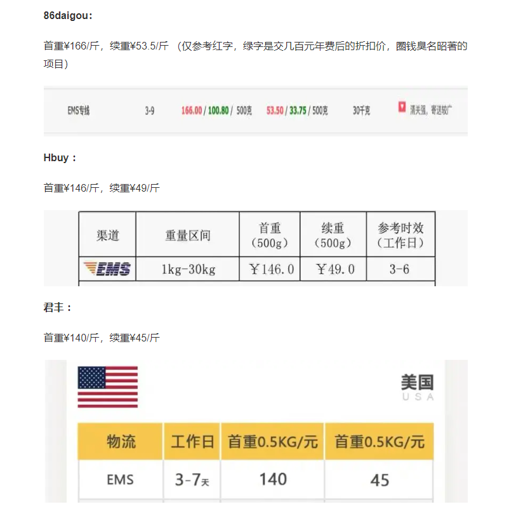Click the 物流 column header

121,442
